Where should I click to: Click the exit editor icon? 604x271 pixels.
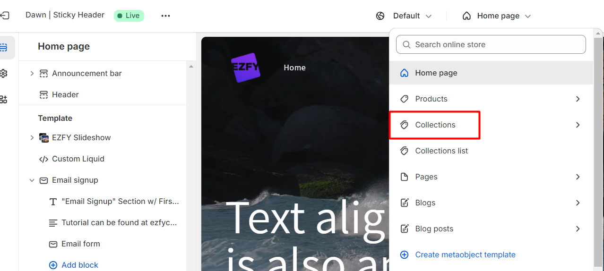point(4,16)
